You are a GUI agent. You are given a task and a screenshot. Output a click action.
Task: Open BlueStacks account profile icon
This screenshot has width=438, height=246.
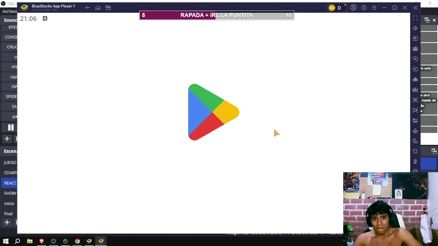pyautogui.click(x=353, y=8)
